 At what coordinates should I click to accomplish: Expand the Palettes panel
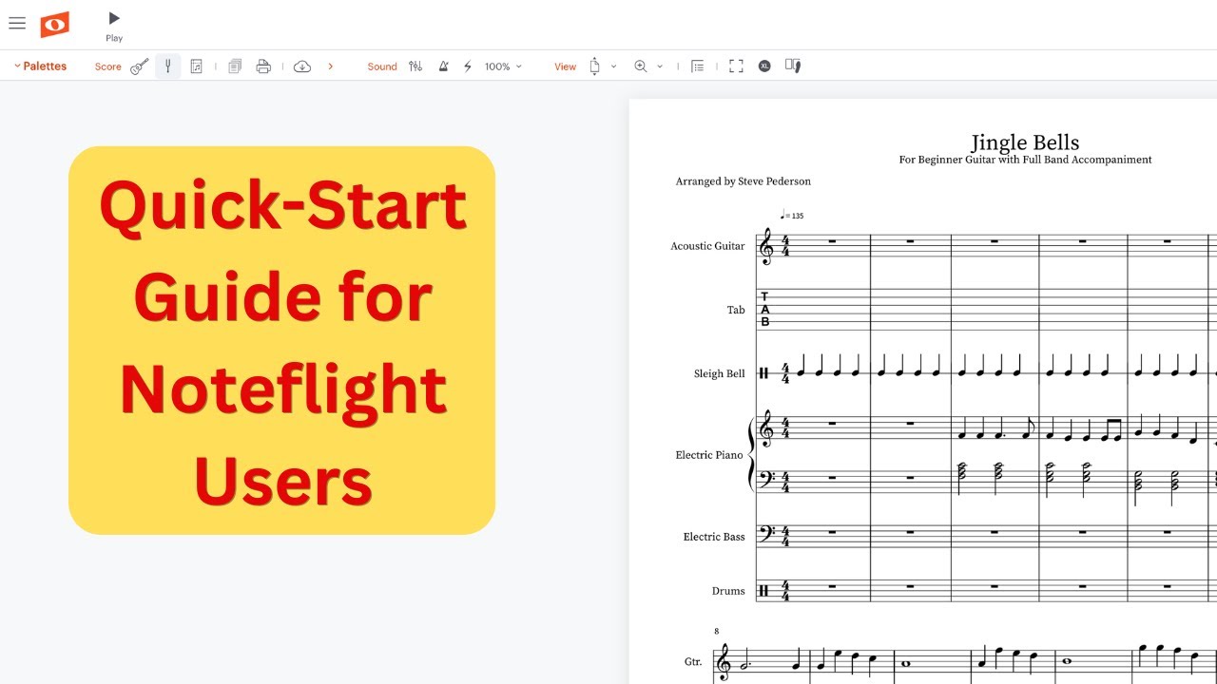tap(40, 66)
